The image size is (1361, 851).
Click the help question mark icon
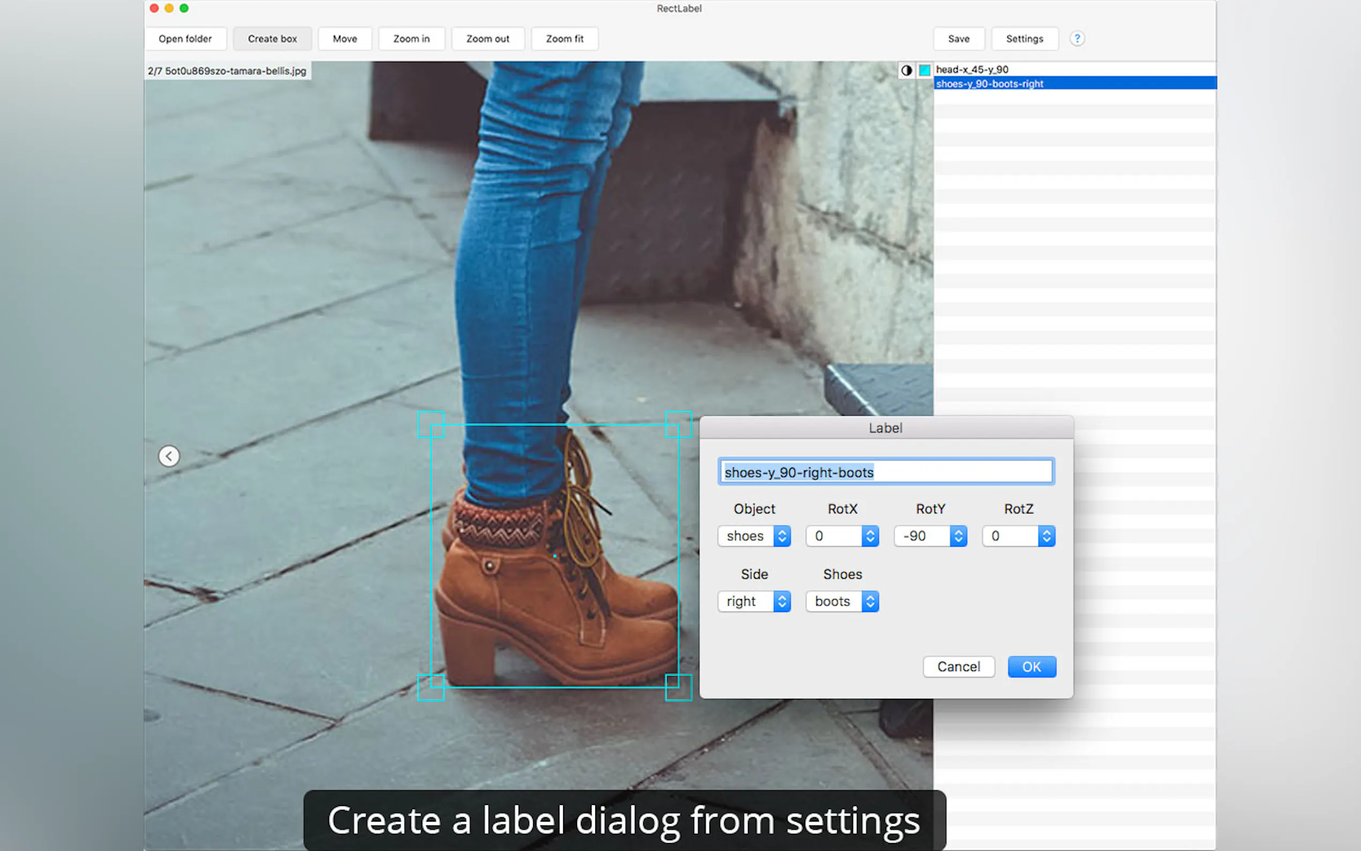coord(1076,38)
